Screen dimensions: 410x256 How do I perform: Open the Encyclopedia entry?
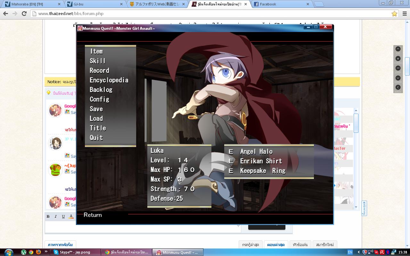tap(109, 80)
